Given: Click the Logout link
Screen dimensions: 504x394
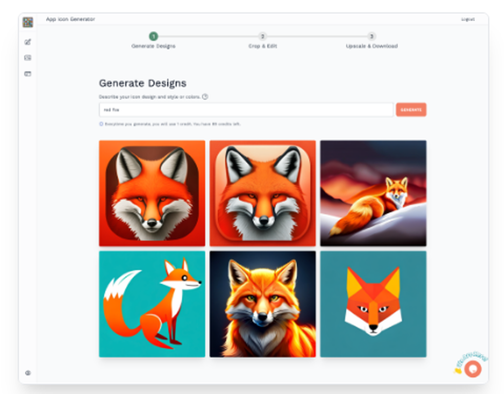Looking at the screenshot, I should click(468, 19).
